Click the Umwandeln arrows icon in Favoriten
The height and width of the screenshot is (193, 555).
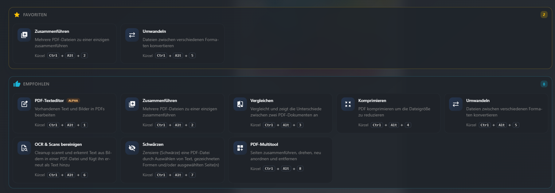[x=132, y=35]
